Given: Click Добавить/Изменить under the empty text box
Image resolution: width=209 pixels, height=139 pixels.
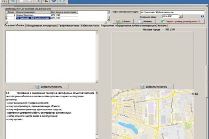Looking at the screenshot, I should coord(49,87).
